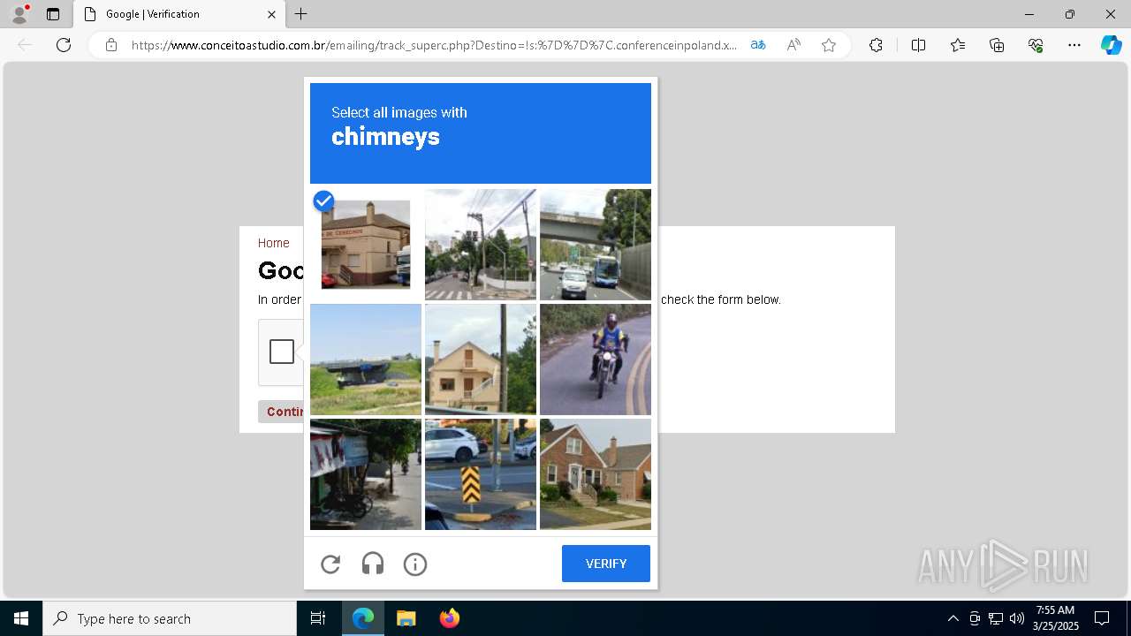Open the Windows Start menu
1131x636 pixels.
coord(21,618)
